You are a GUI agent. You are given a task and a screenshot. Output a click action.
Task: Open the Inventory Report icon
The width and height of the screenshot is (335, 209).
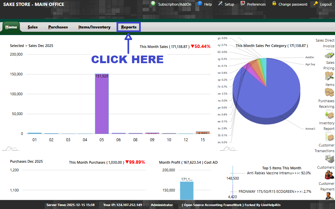pyautogui.click(x=329, y=137)
